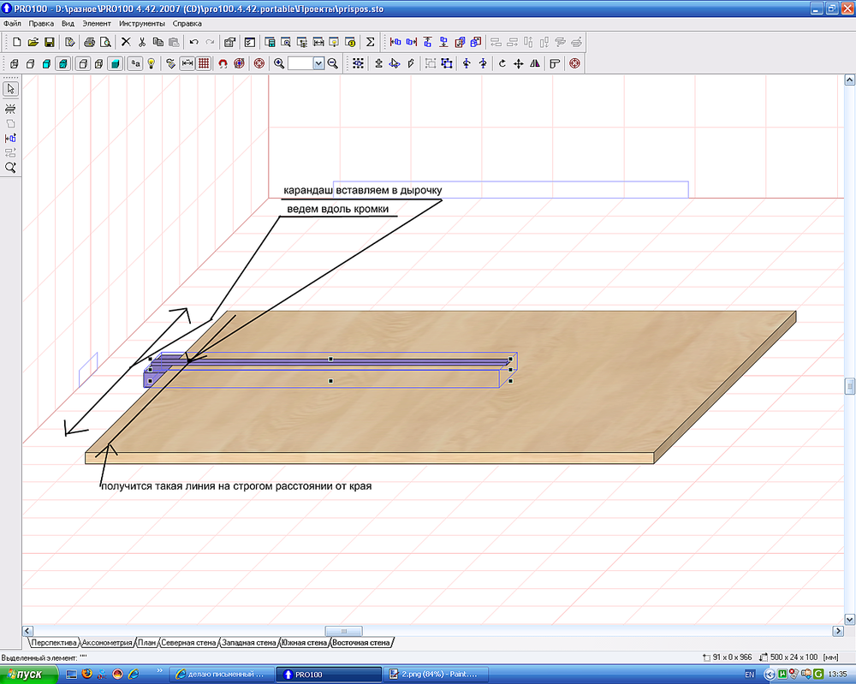856x684 pixels.
Task: Click the print preview icon
Action: tap(105, 42)
